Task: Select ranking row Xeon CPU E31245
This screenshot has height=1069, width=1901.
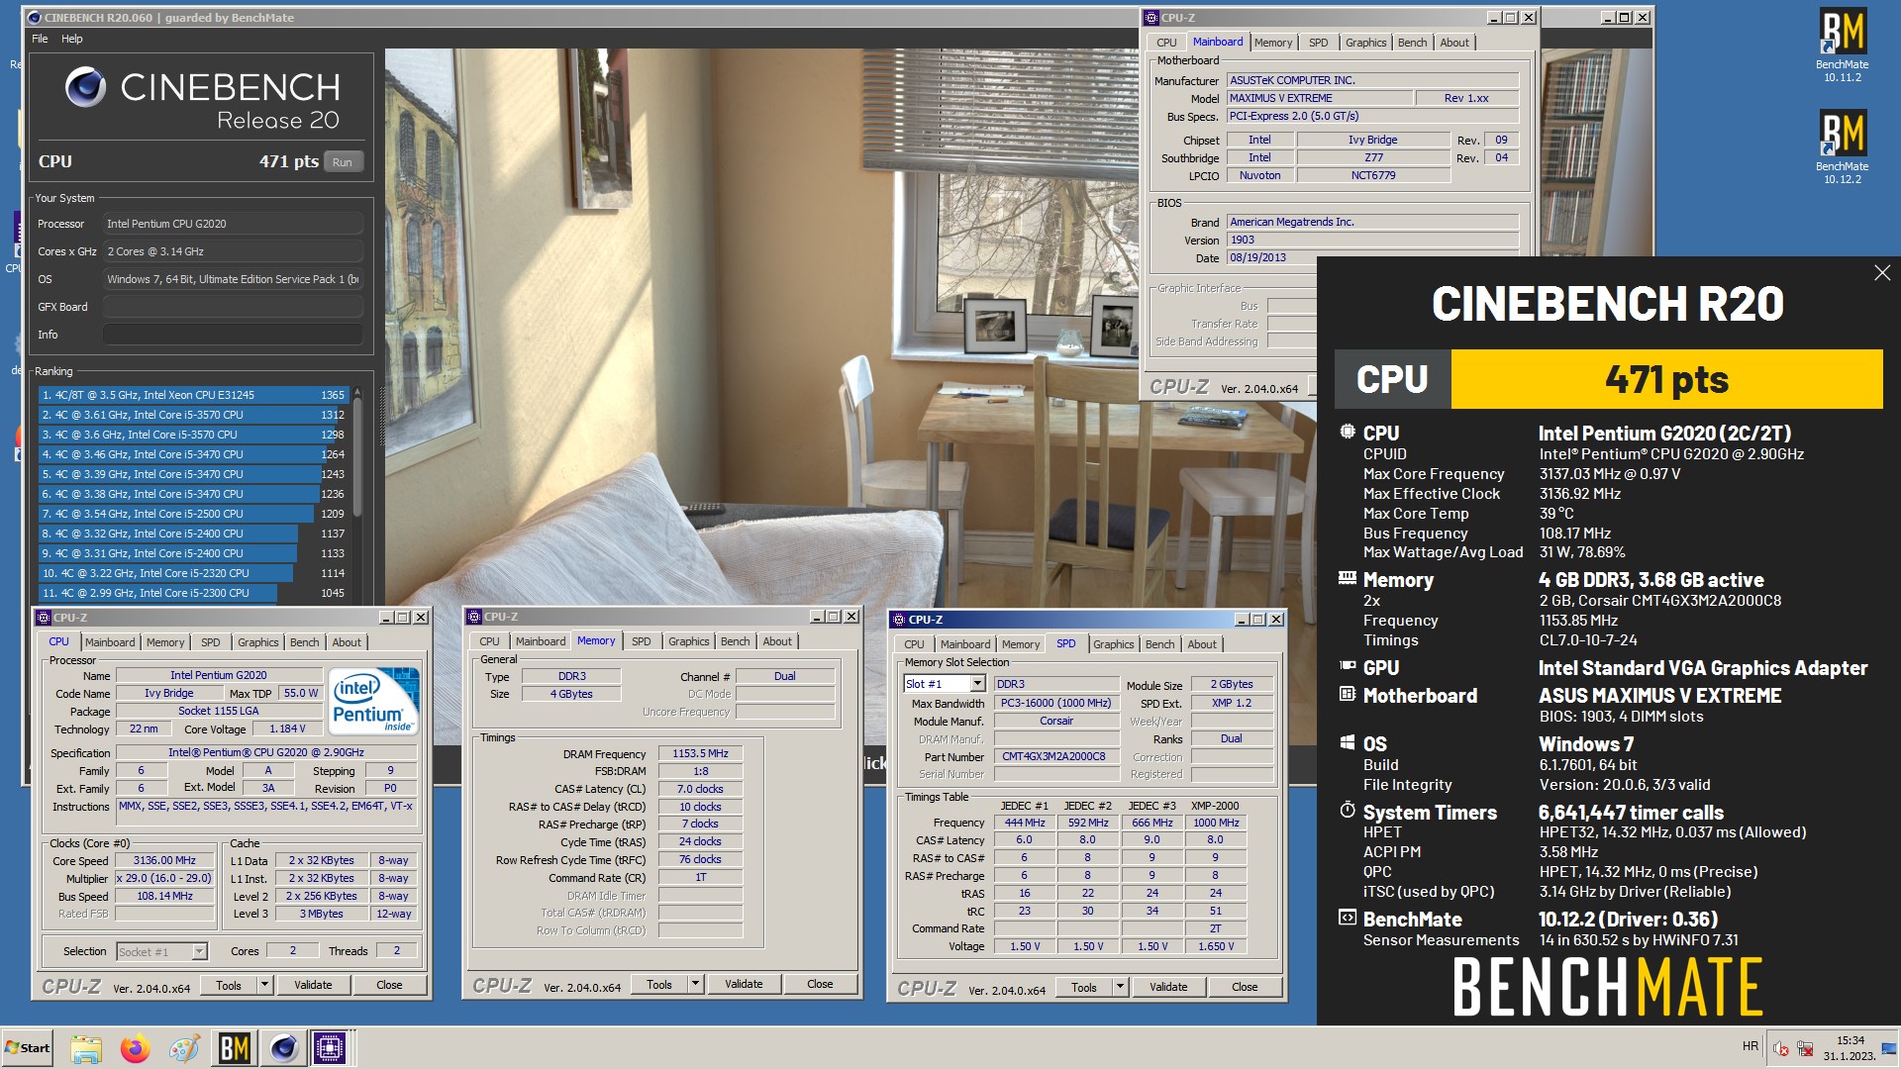Action: (x=193, y=395)
